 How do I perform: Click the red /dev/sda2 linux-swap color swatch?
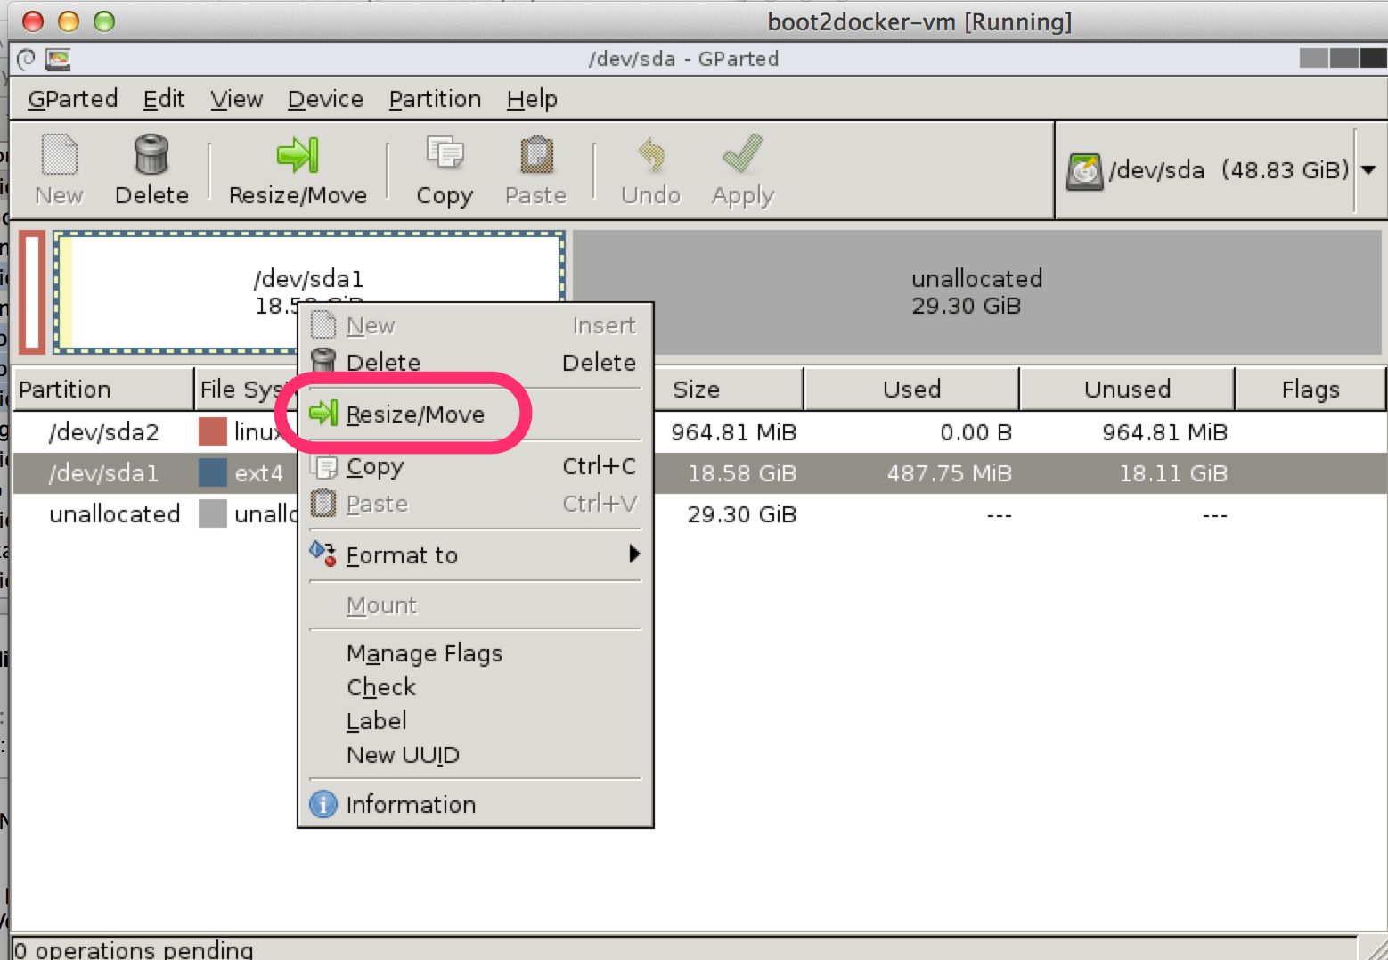click(x=213, y=432)
